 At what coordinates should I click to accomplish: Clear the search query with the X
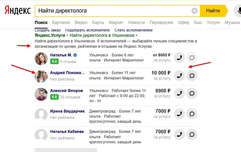[194, 11]
